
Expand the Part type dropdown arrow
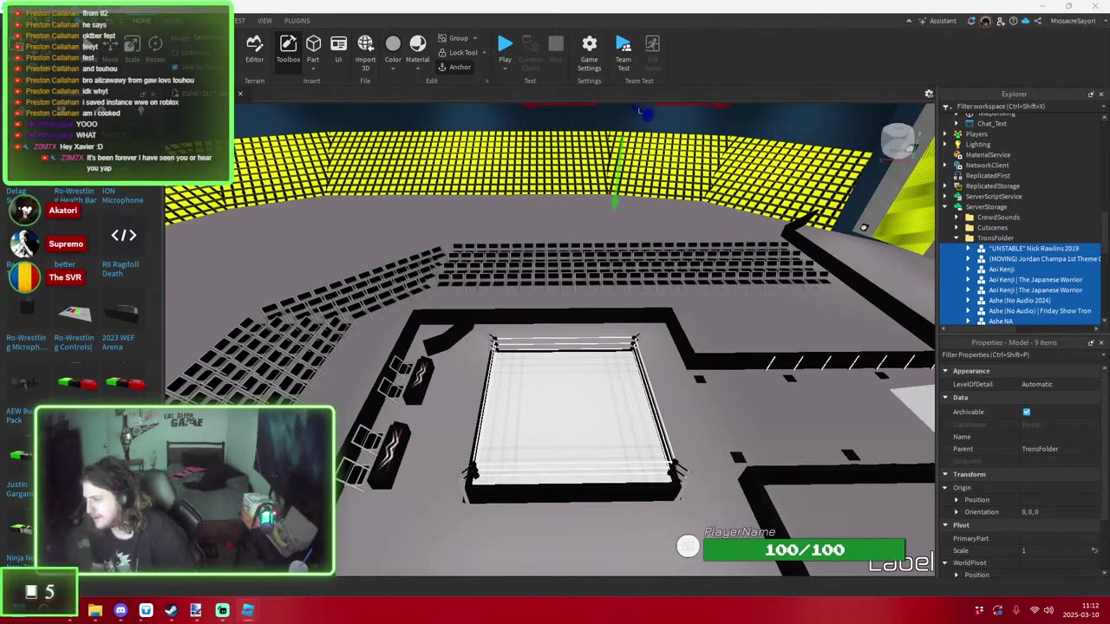click(313, 68)
